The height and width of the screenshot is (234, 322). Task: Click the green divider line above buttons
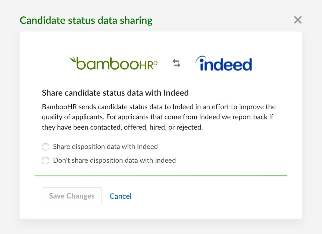[x=160, y=175]
